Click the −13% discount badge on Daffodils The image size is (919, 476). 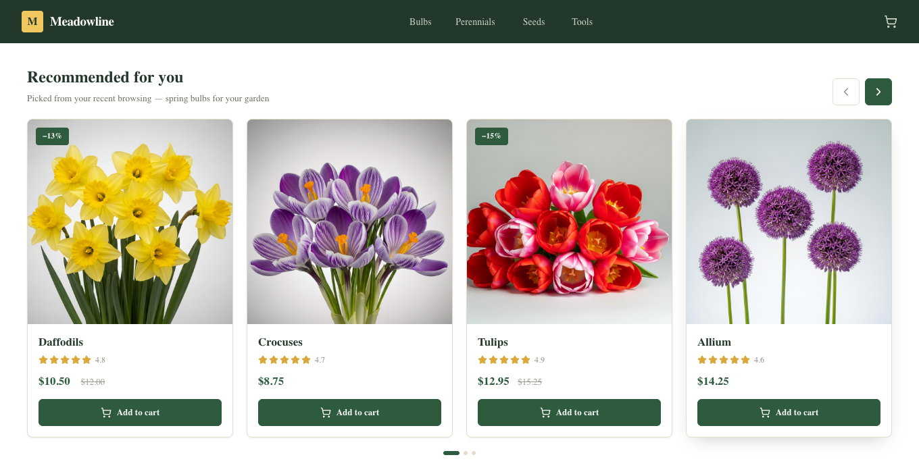click(x=52, y=136)
